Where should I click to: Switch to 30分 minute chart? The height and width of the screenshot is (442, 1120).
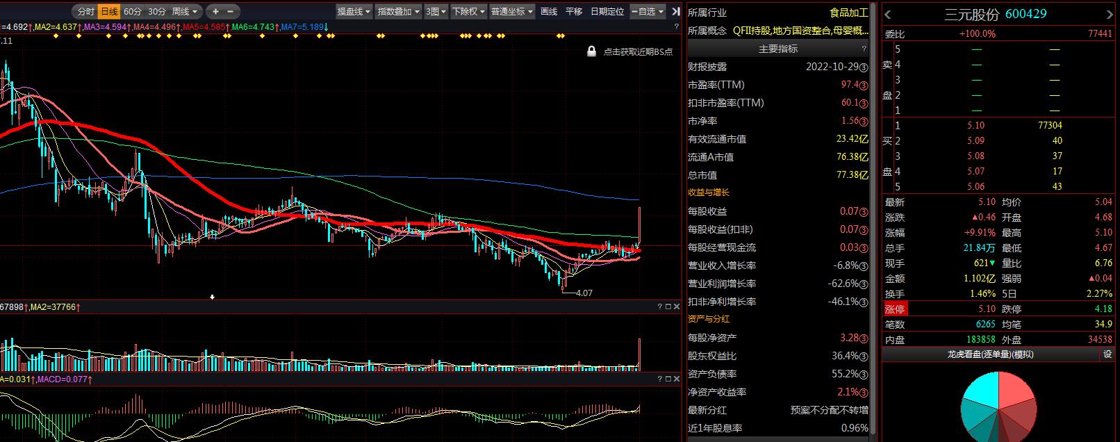click(x=157, y=11)
